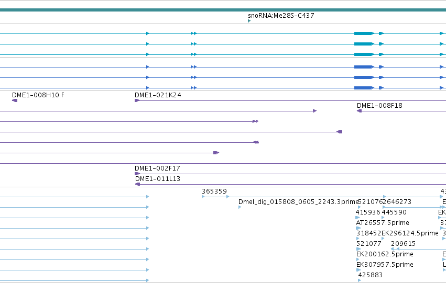Screen dimensions: 446x283
Task: Open the AT26557.5prime EST label
Action: pyautogui.click(x=382, y=223)
